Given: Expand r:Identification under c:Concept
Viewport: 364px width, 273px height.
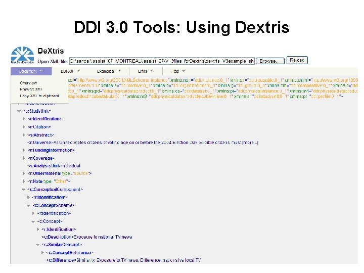Looking at the screenshot, I should [38, 230].
